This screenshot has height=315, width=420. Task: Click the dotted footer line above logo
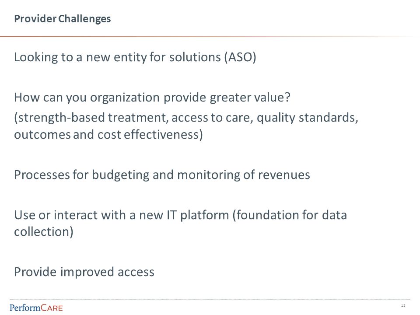click(210, 299)
